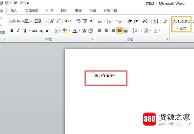Open Enclose Characters tool
Screen dimensions: 194x134
tap(91, 31)
